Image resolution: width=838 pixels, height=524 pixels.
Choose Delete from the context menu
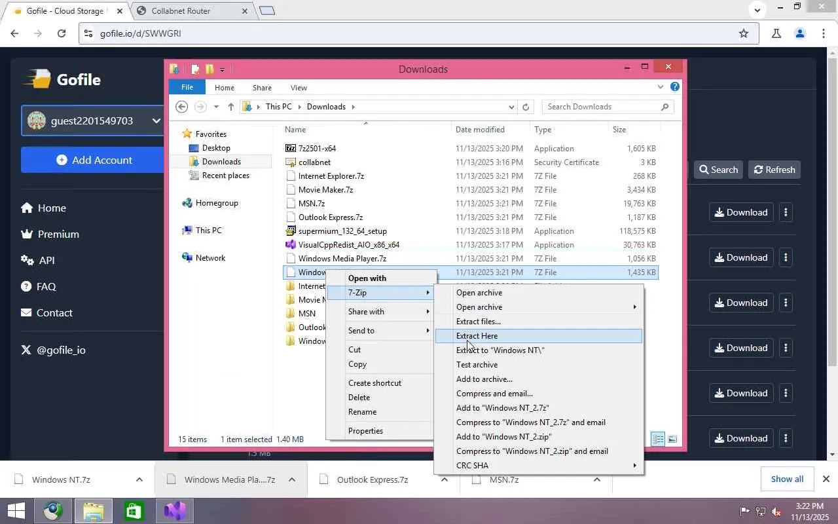click(x=380, y=398)
